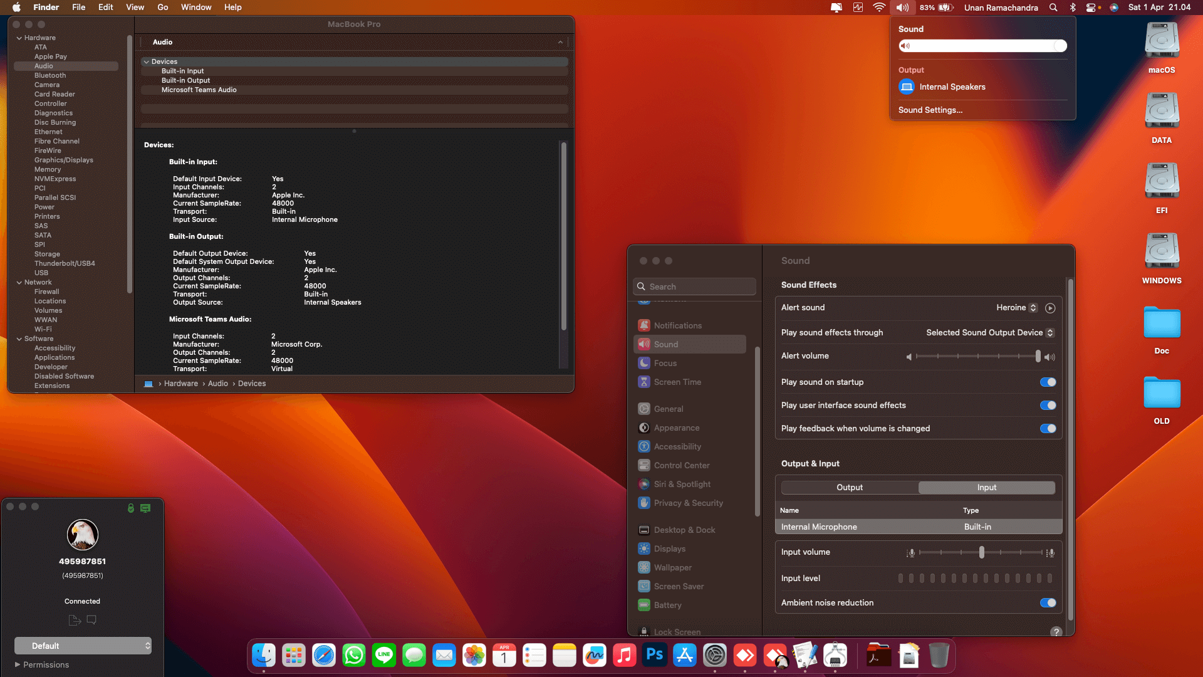Select Focus in System Settings sidebar
This screenshot has height=677, width=1203.
point(665,363)
